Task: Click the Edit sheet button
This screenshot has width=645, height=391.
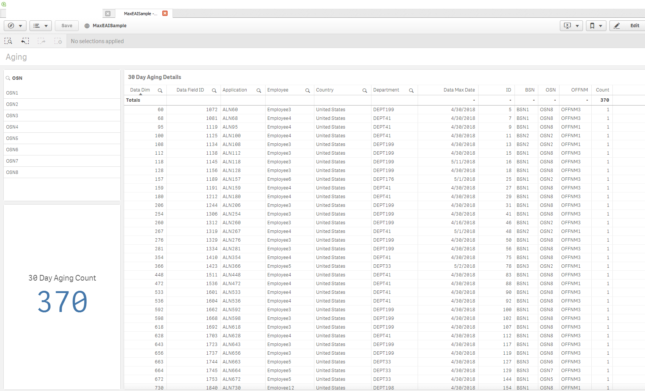Action: pos(628,26)
